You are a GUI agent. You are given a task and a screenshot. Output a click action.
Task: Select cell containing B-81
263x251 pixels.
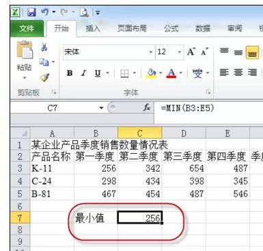tap(52, 194)
